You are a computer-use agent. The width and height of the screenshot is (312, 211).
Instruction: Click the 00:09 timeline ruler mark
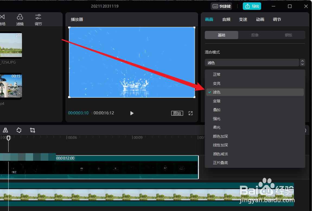[138, 137]
